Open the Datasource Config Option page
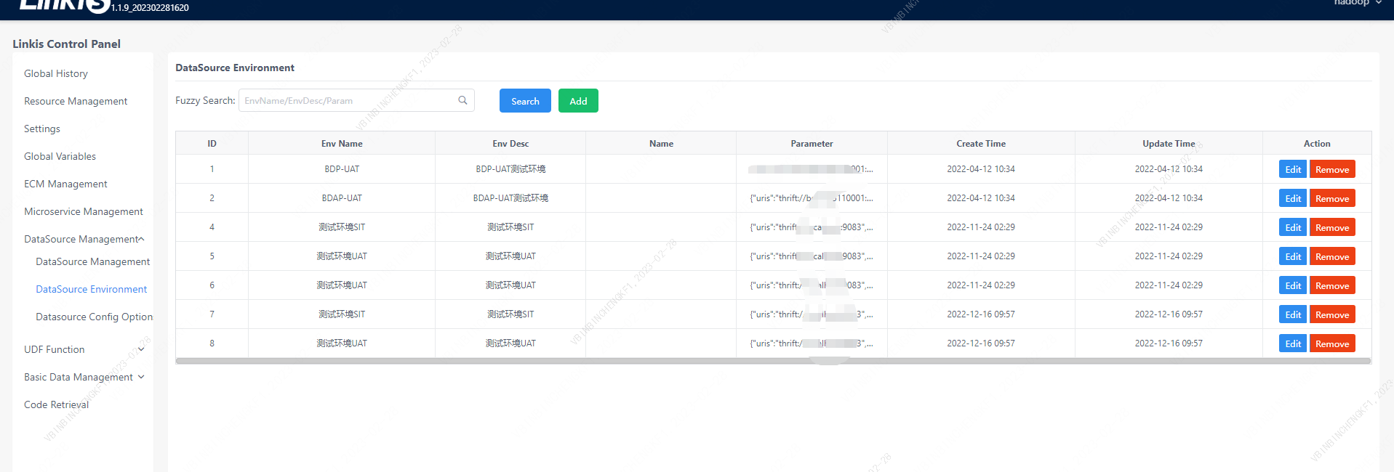1394x472 pixels. pyautogui.click(x=94, y=317)
